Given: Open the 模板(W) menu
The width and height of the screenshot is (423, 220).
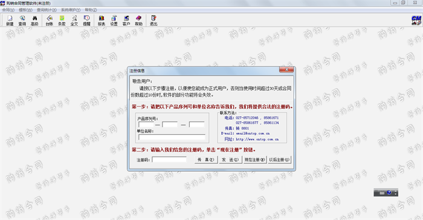Looking at the screenshot, I should (25, 10).
